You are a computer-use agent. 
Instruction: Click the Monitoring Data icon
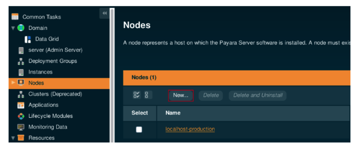[x=21, y=127]
